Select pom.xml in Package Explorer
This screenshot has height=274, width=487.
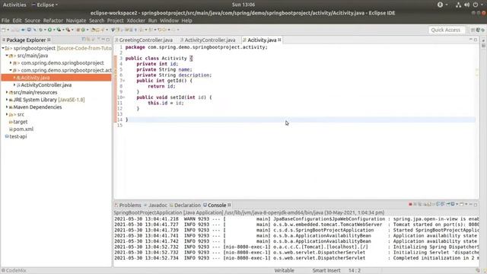pos(24,129)
